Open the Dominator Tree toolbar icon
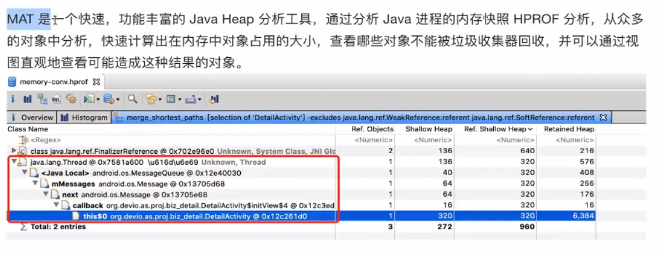This screenshot has width=663, height=253. point(42,99)
